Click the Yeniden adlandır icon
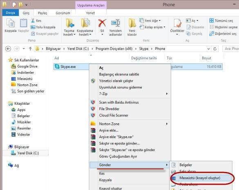 pyautogui.click(x=115, y=23)
